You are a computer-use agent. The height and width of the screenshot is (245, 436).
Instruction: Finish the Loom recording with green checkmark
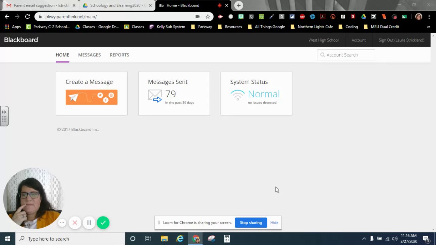103,223
